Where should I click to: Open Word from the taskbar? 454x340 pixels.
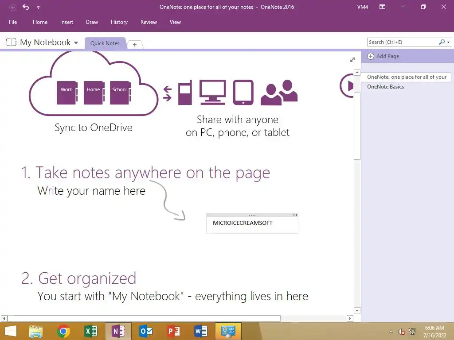201,331
